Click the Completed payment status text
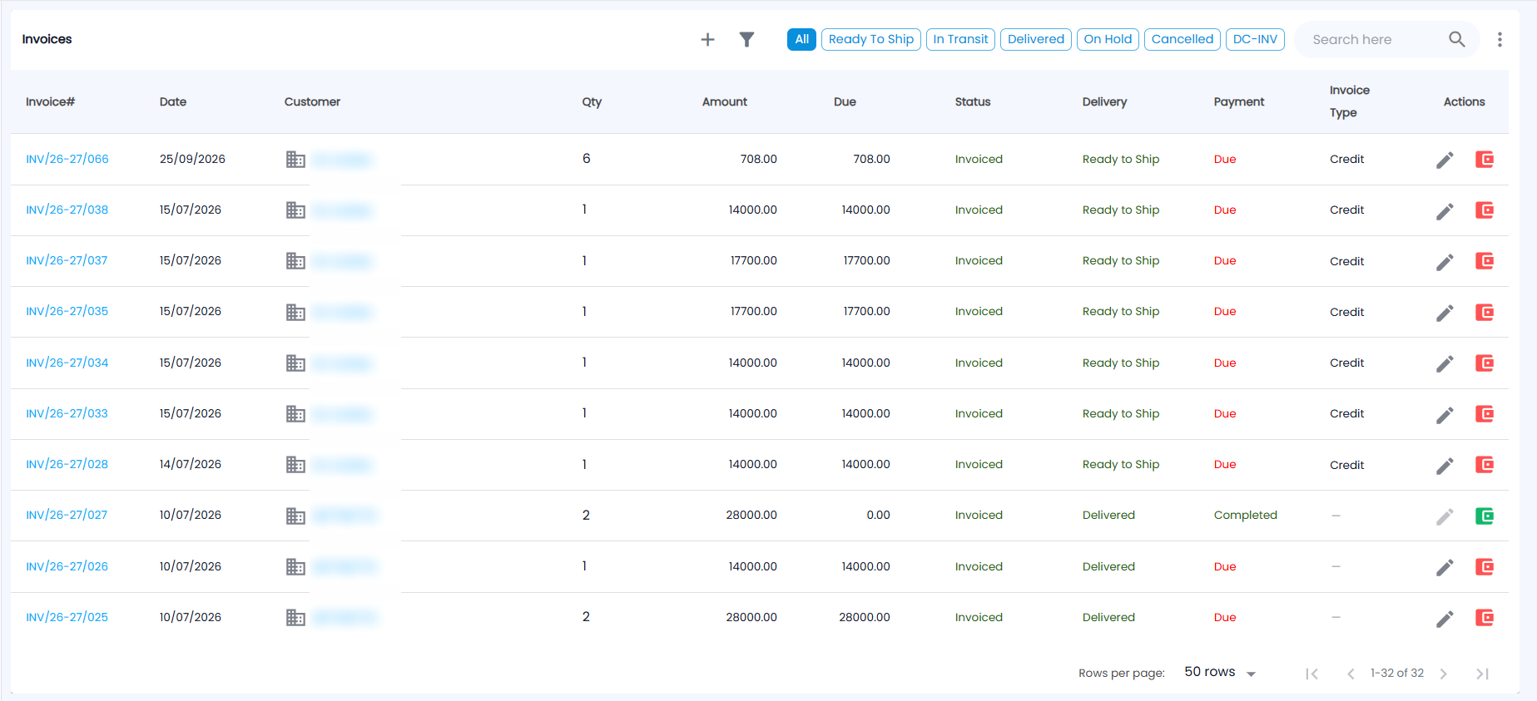This screenshot has width=1537, height=701. (x=1245, y=515)
